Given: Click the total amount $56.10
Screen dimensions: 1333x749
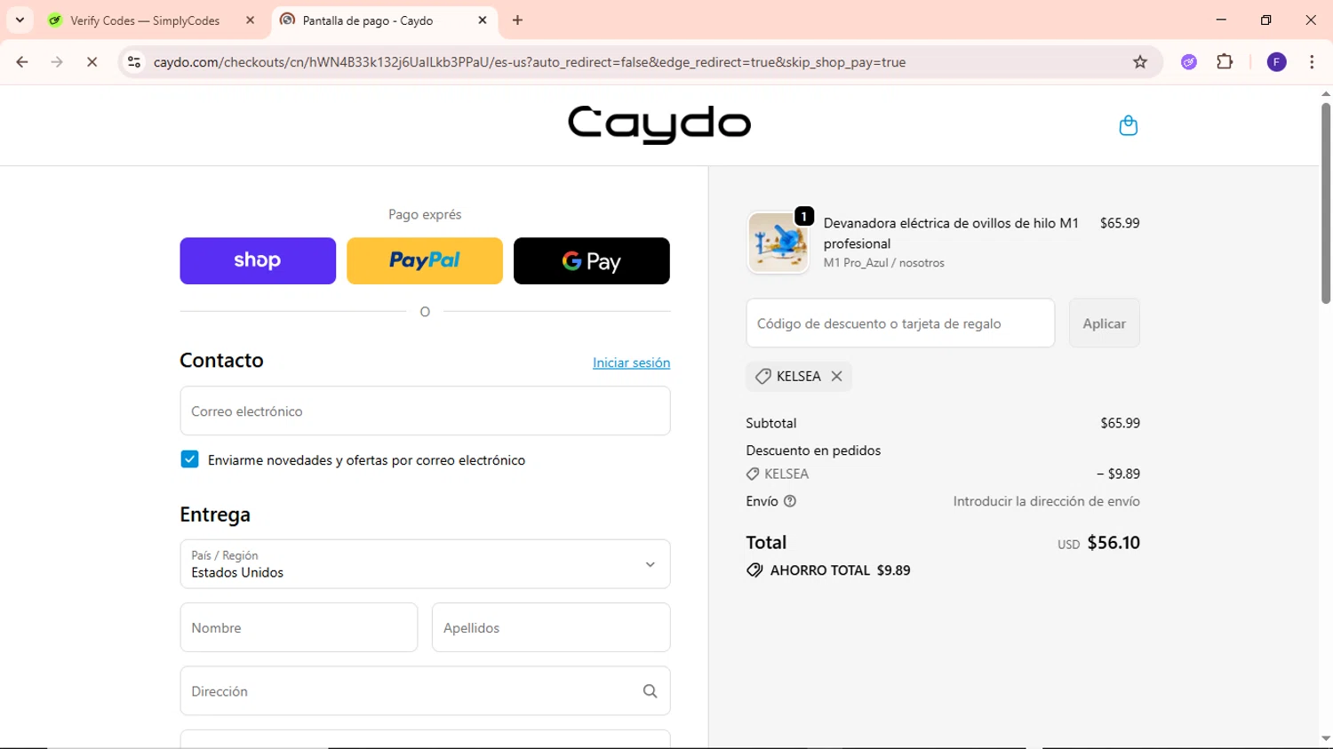Looking at the screenshot, I should (x=1113, y=543).
